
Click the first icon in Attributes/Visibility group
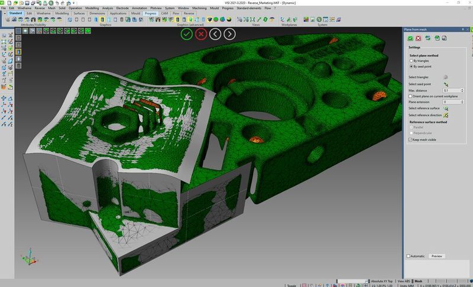(8, 19)
